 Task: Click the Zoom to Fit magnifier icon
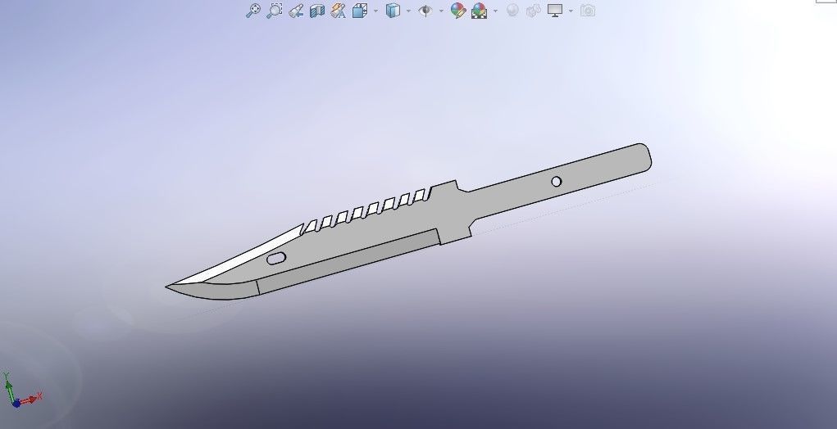point(253,11)
